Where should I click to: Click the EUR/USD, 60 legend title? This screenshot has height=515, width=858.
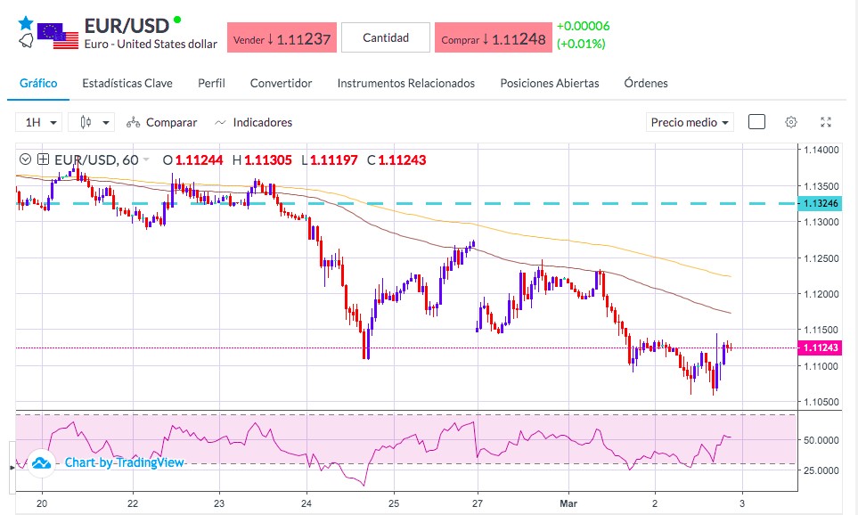pos(96,159)
